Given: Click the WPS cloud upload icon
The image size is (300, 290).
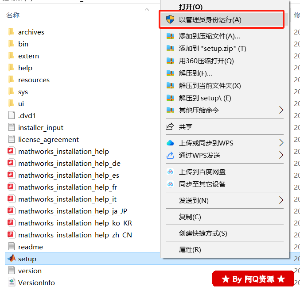Looking at the screenshot, I should pos(170,143).
